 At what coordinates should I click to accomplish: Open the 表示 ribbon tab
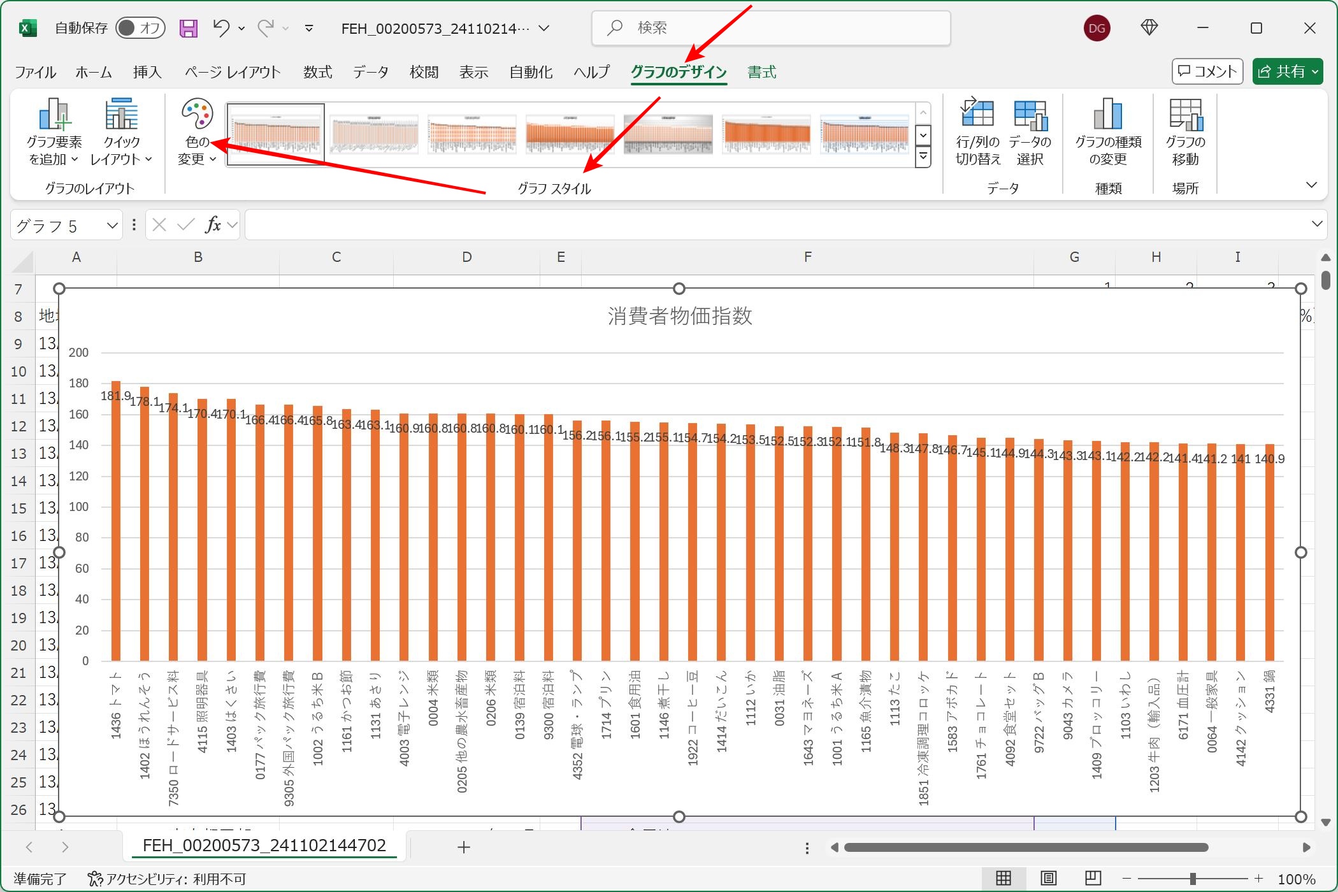(474, 72)
